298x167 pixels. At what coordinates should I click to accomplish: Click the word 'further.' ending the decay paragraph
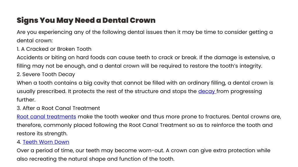26,100
